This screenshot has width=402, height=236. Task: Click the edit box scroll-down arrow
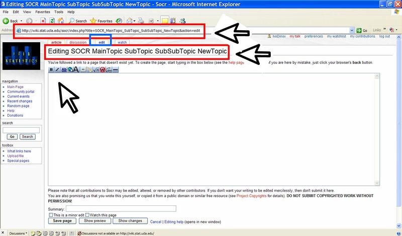click(377, 183)
